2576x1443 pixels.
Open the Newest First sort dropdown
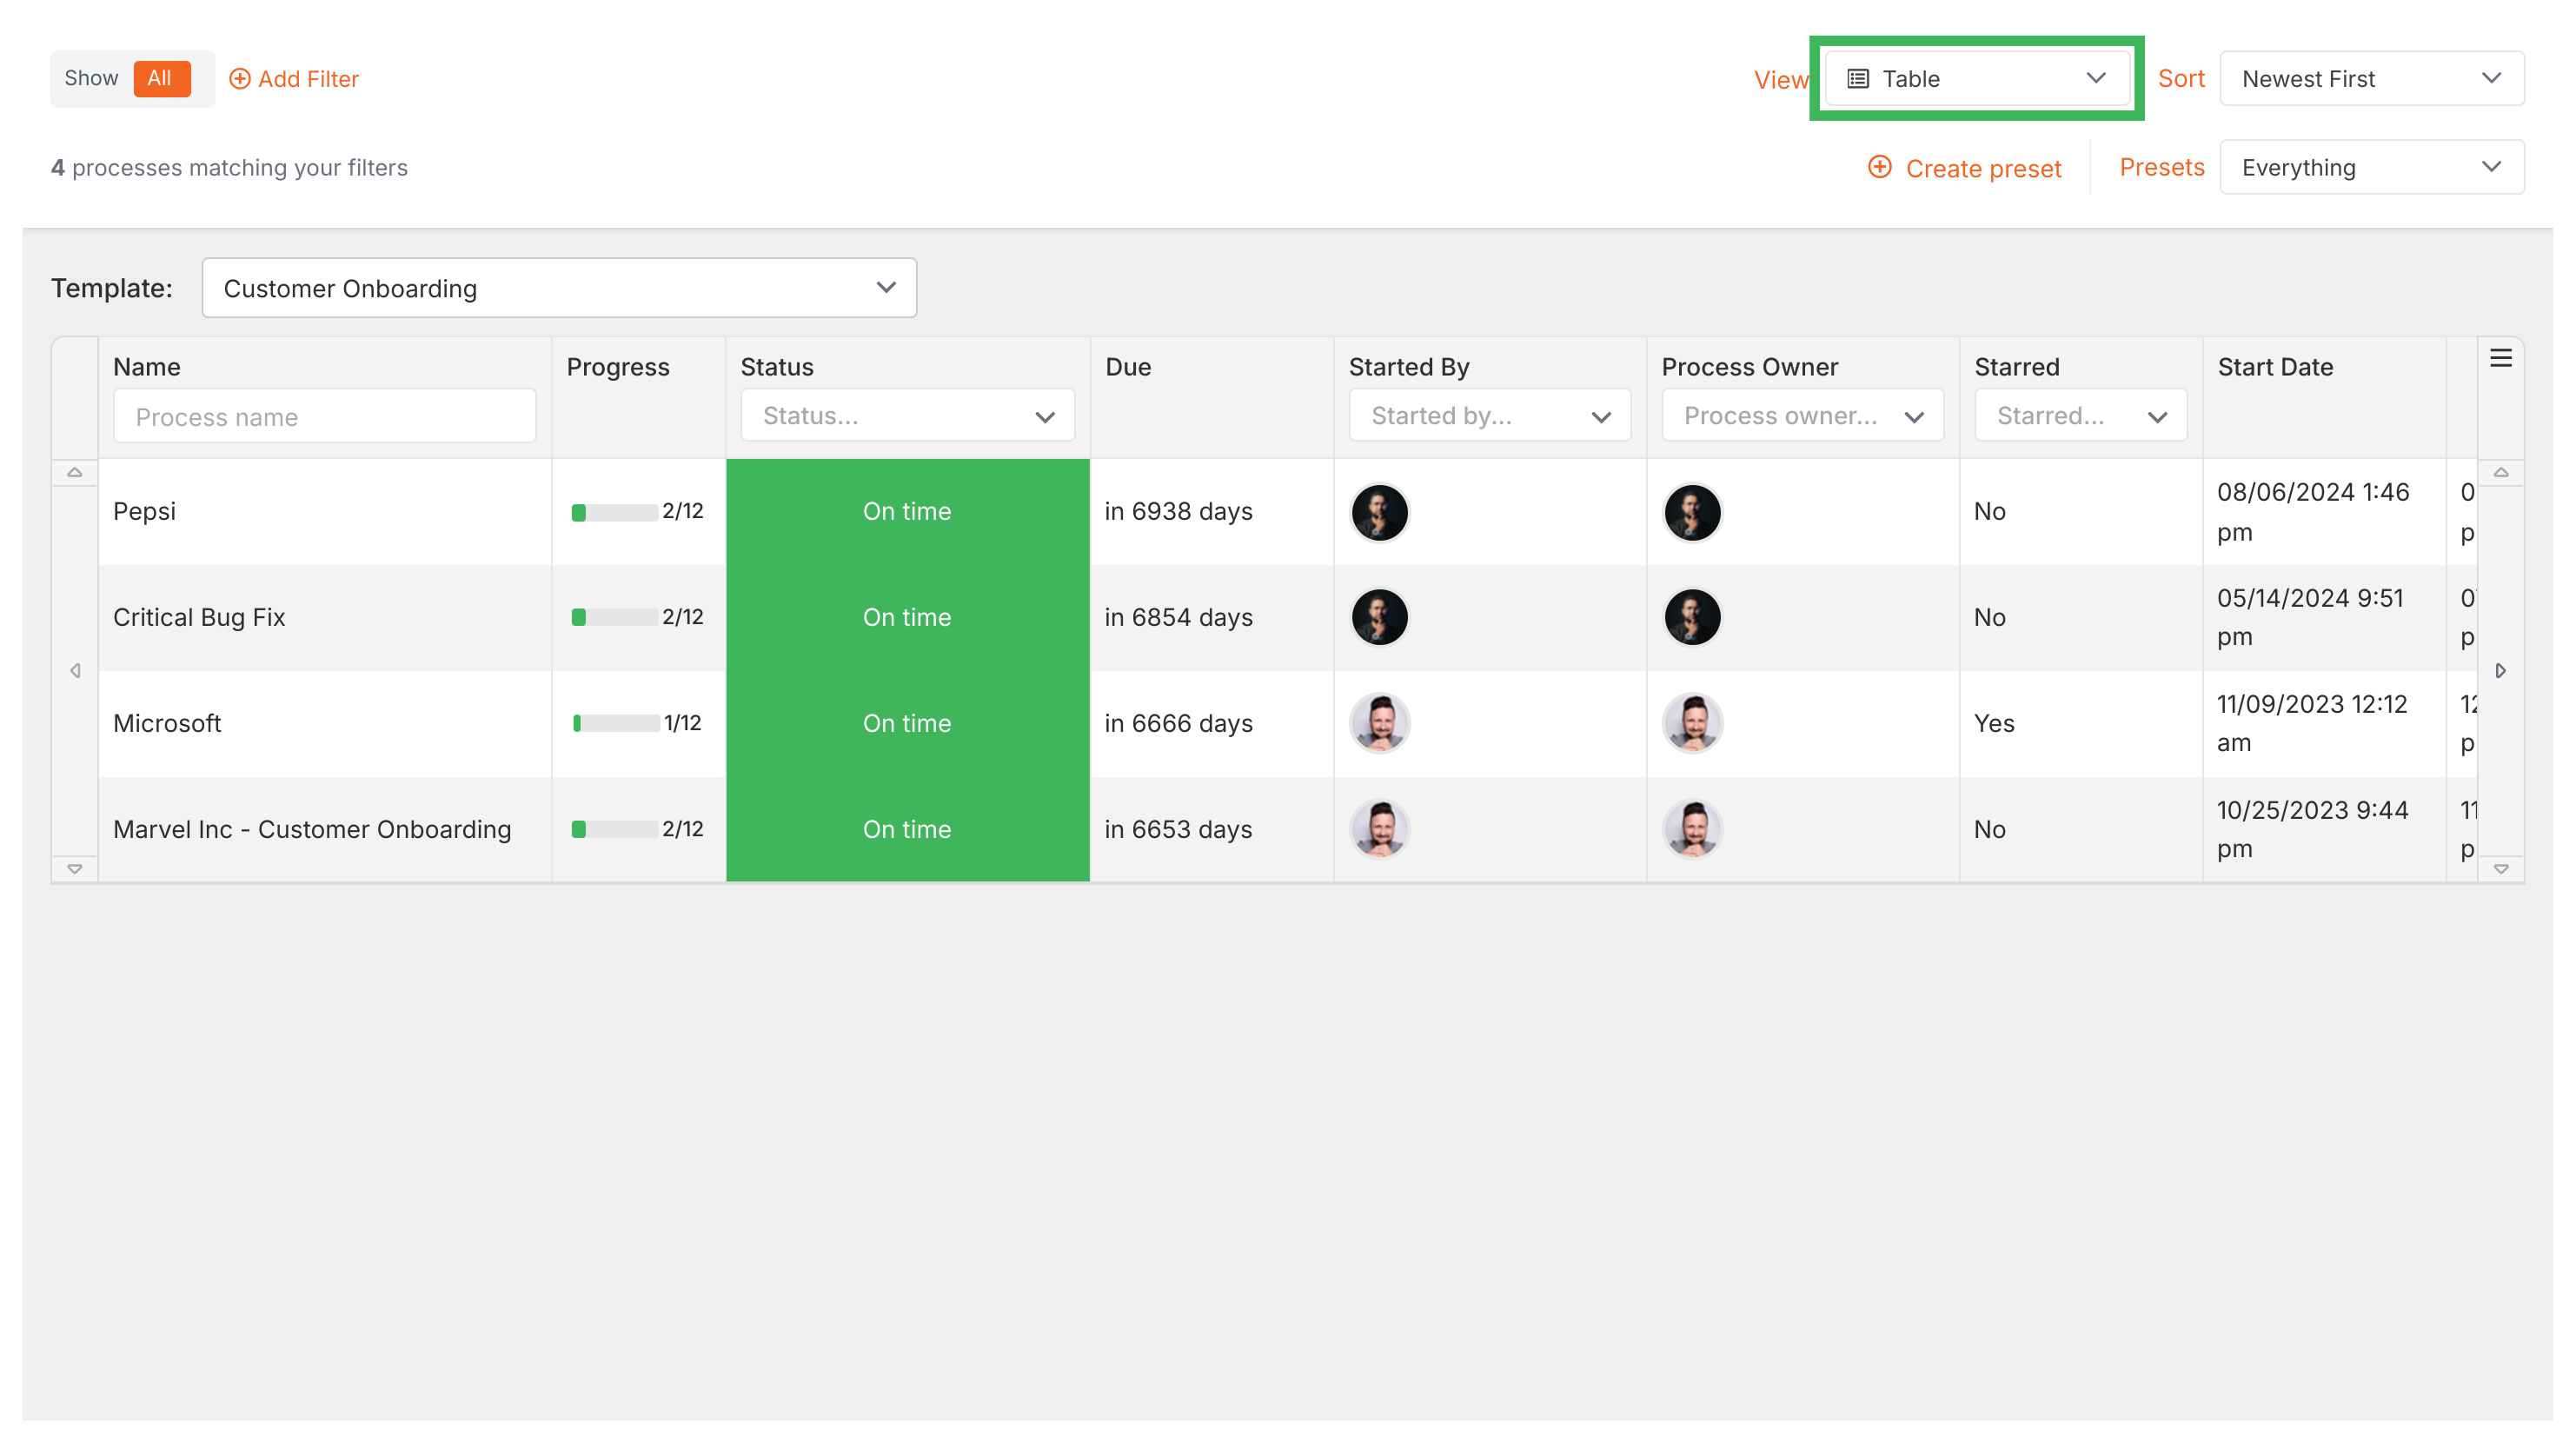coord(2371,78)
